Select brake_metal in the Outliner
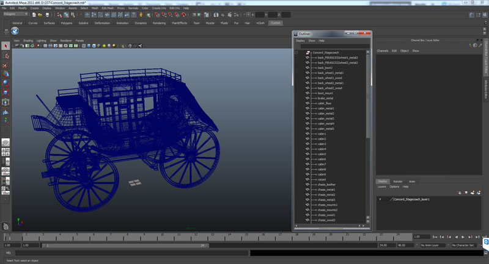This screenshot has height=264, width=489. pyautogui.click(x=325, y=98)
